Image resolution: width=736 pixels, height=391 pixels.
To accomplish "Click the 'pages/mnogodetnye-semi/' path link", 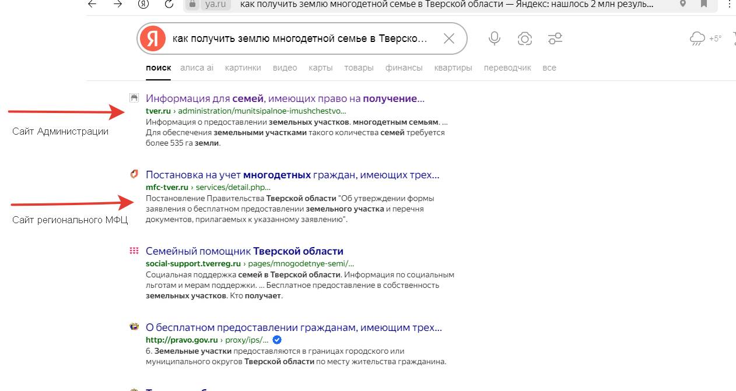I will (302, 263).
